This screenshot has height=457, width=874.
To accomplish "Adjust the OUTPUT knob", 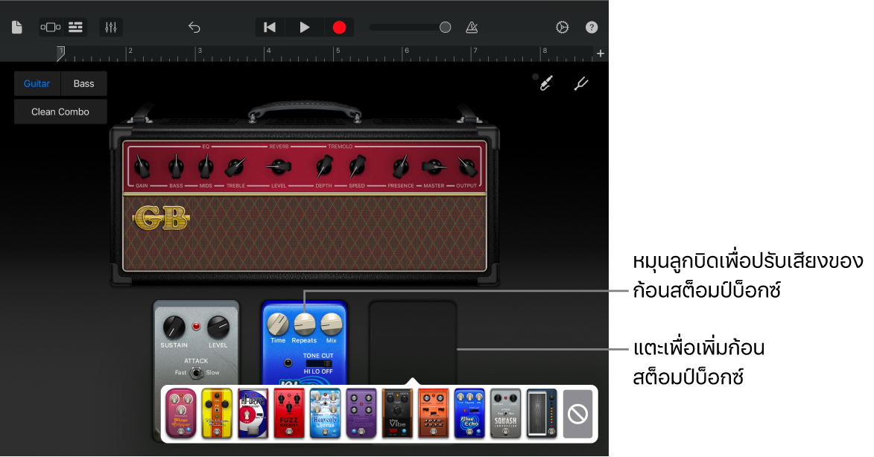I will (467, 167).
